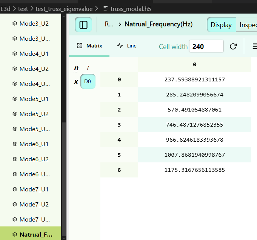Click the Mode6_U2 dataset layer icon
The width and height of the screenshot is (257, 240).
[x=15, y=159]
